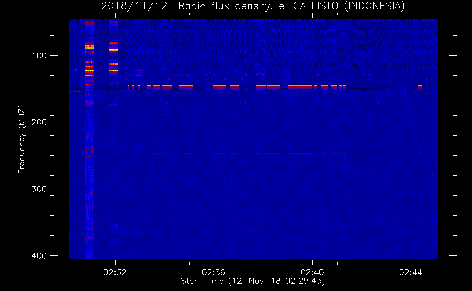Click the plot title '2018/11/12 Radio flux density'
The height and width of the screenshot is (291, 472).
253,6
